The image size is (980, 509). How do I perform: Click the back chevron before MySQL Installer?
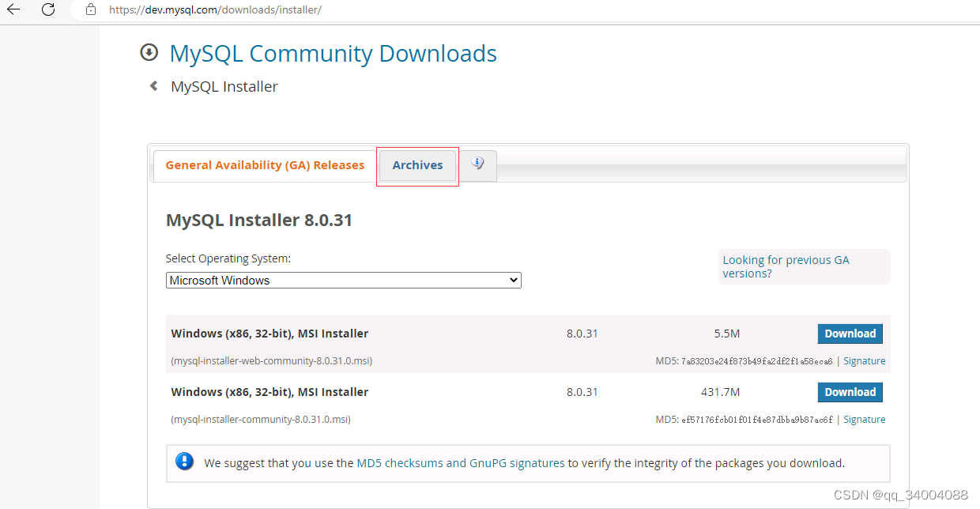pyautogui.click(x=153, y=86)
